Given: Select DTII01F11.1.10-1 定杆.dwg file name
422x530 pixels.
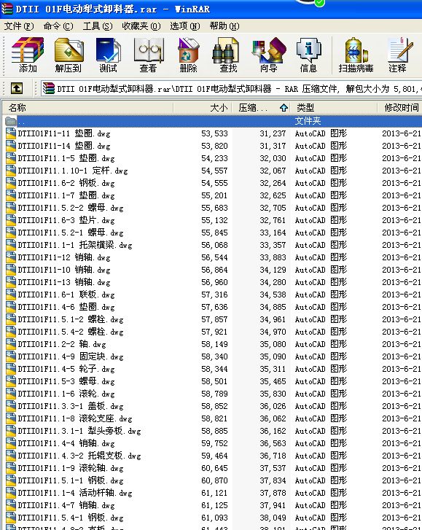Looking at the screenshot, I should point(73,171).
